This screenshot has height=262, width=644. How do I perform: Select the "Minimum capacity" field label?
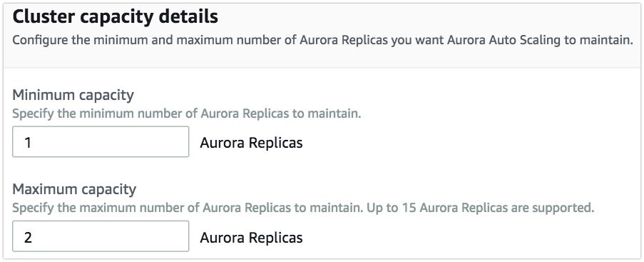[x=73, y=96]
